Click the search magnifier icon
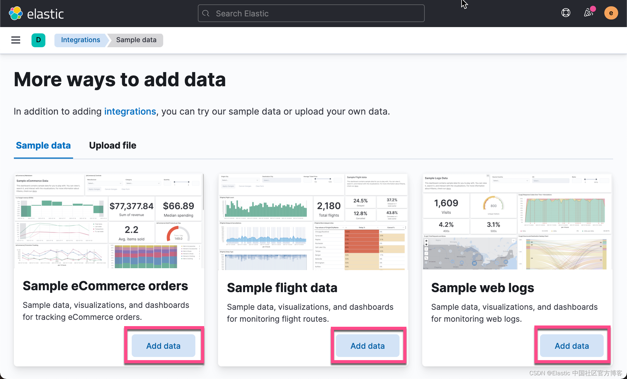Viewport: 627px width, 379px height. [x=206, y=14]
